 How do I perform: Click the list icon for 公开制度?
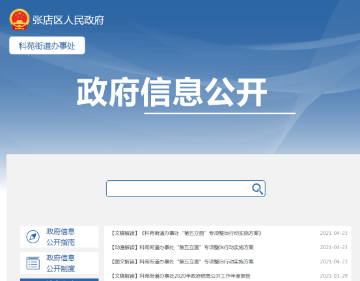tap(33, 263)
